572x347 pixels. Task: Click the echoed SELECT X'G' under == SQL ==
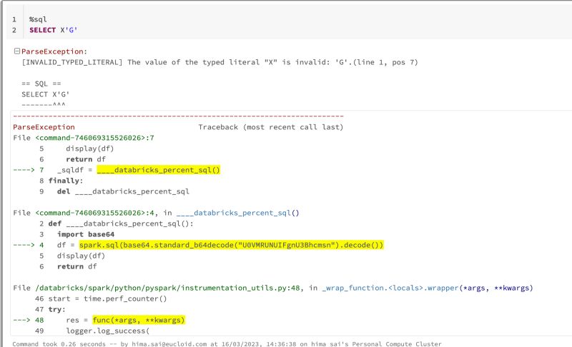(x=45, y=94)
